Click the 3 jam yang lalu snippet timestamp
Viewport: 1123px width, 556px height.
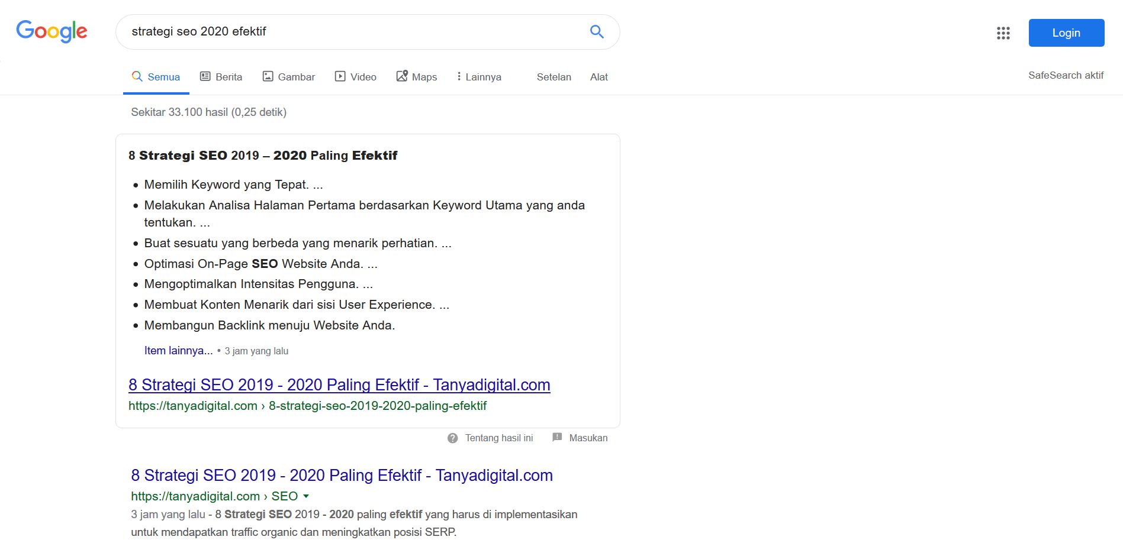coord(256,351)
